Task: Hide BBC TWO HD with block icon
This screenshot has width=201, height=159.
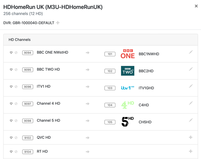Action: pos(16,70)
